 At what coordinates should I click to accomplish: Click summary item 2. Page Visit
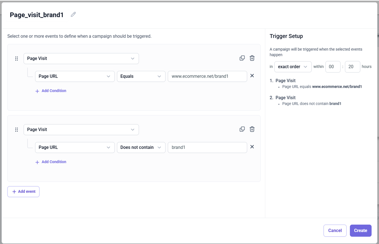tap(282, 98)
